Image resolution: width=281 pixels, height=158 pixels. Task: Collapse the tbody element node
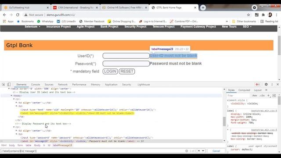(x=11, y=96)
